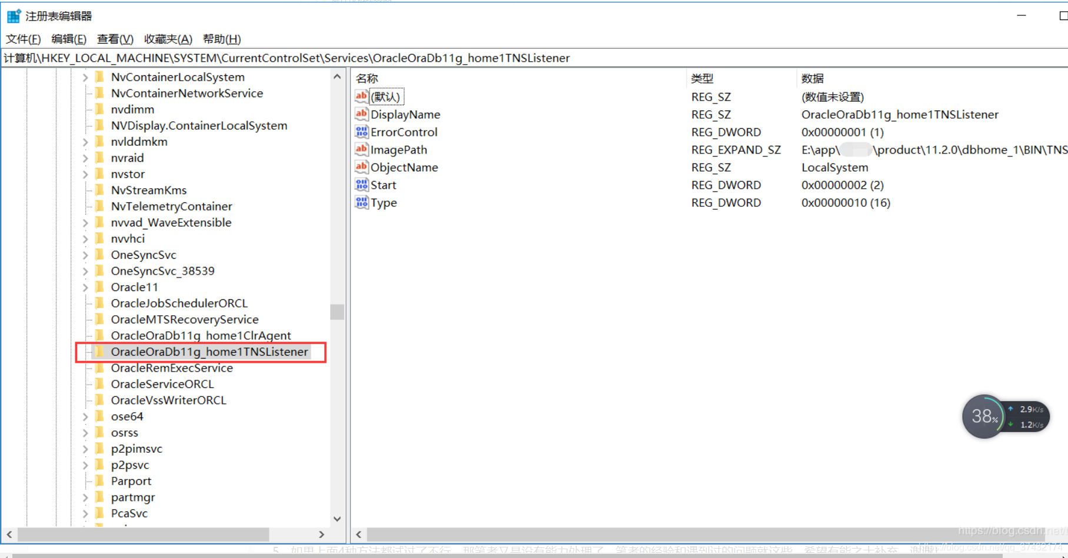Click folder icon of OracleJobSchedulerORCL

pos(99,303)
